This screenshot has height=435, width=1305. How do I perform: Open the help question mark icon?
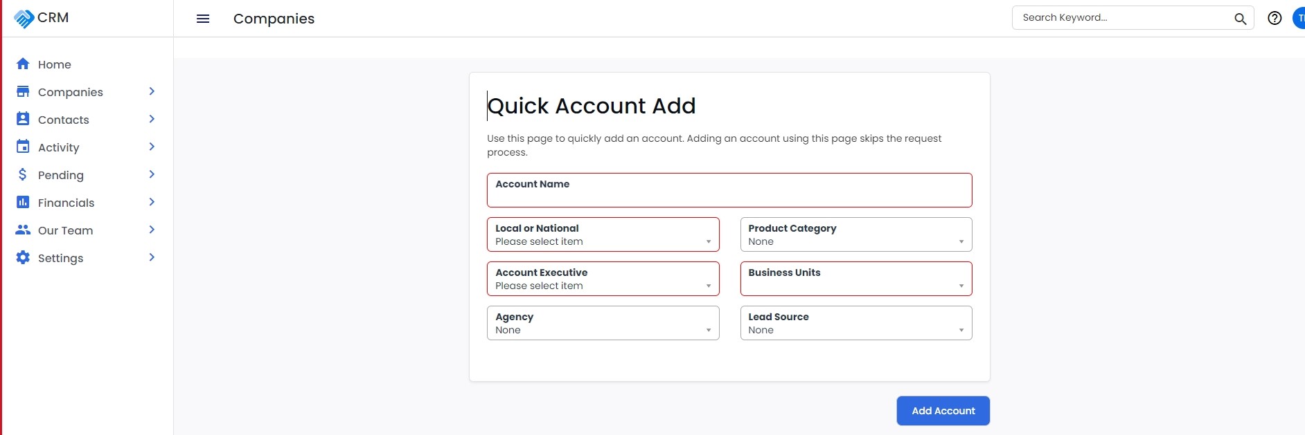[x=1275, y=18]
